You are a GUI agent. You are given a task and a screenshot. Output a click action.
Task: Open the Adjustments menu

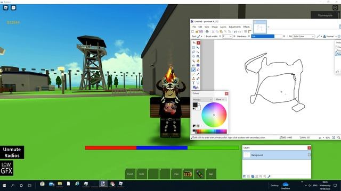click(234, 27)
